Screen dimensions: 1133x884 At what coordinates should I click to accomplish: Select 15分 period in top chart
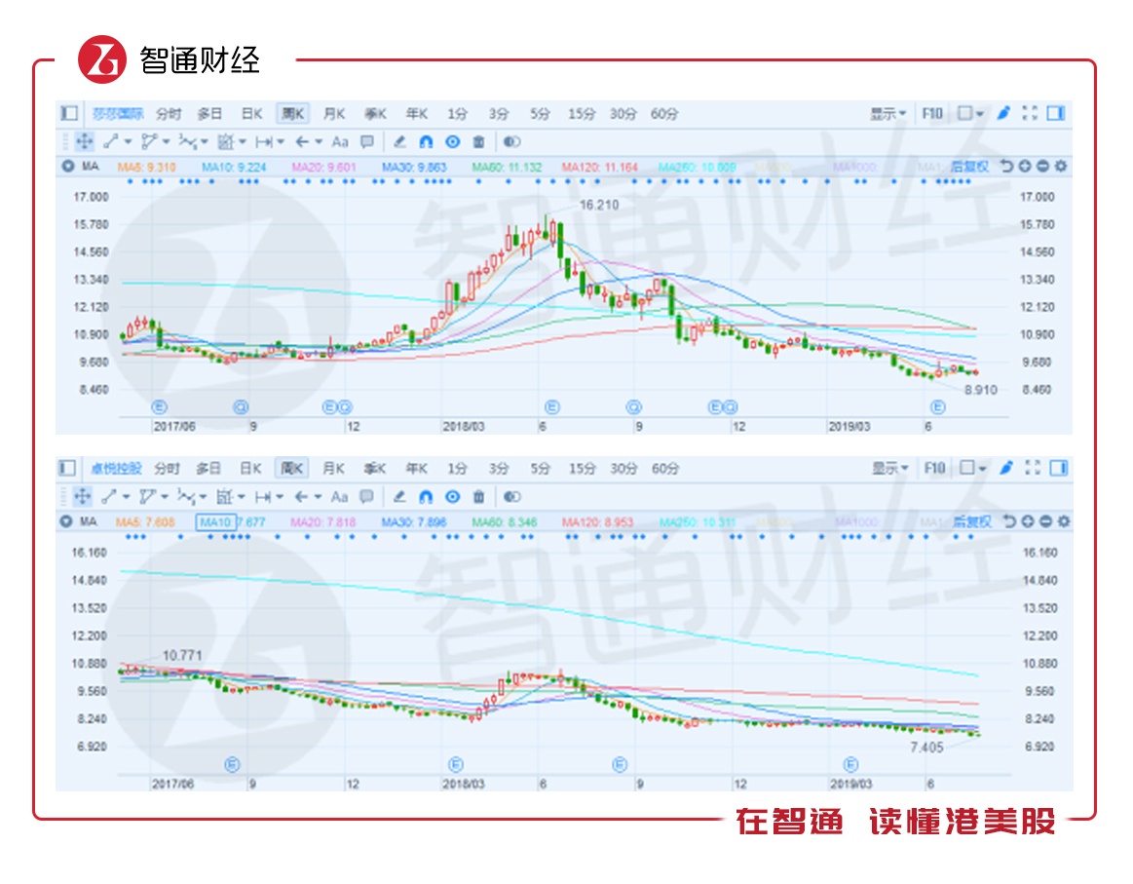click(x=582, y=113)
